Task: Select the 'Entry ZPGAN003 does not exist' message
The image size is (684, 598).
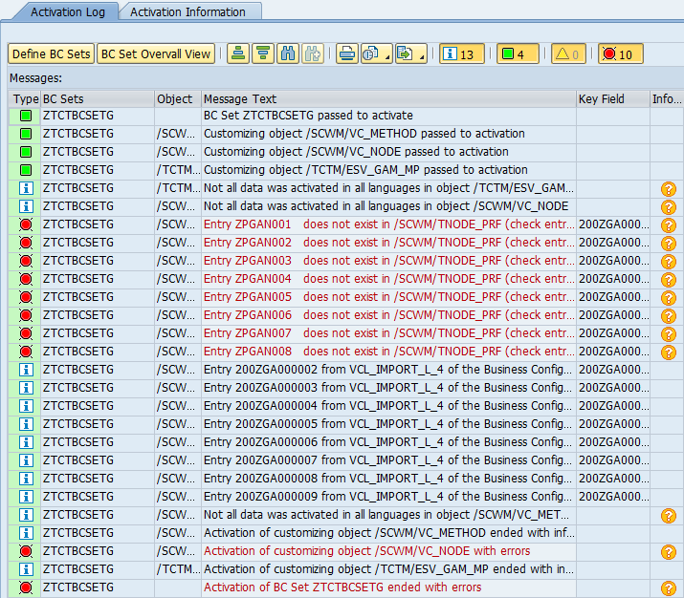Action: click(x=387, y=261)
